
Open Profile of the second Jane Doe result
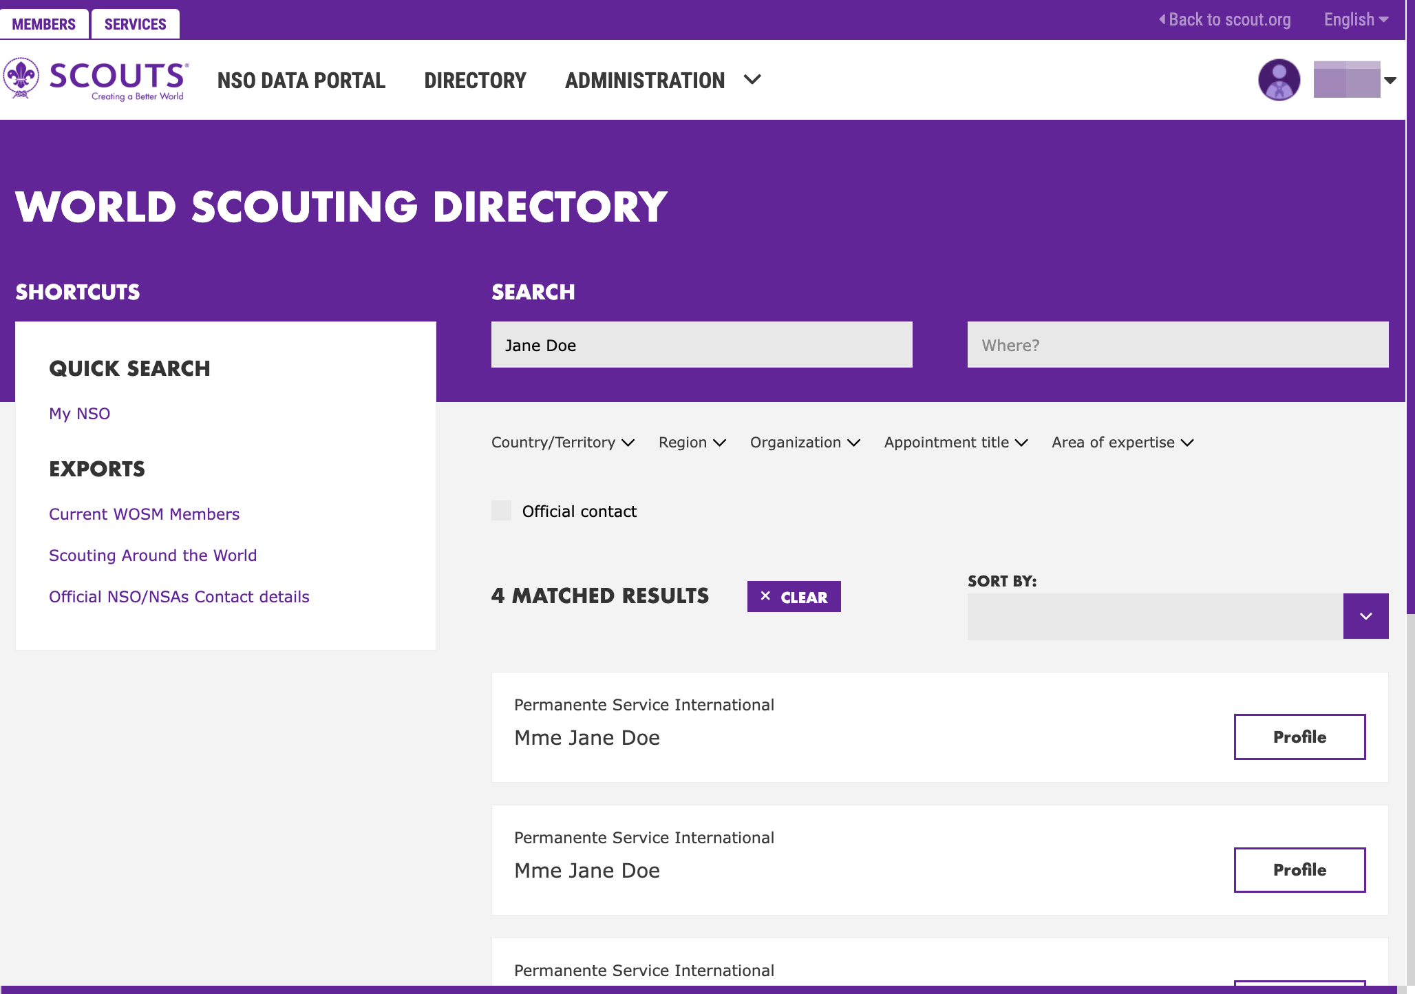[x=1299, y=870]
